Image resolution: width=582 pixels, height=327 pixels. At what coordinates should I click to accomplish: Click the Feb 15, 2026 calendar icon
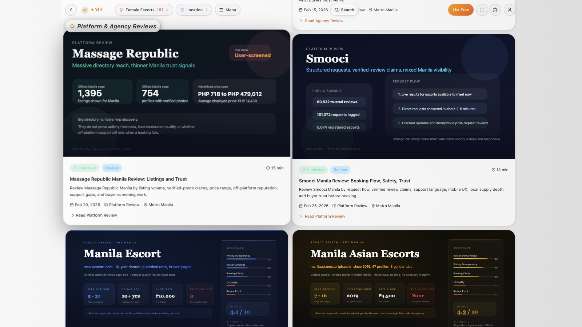point(301,10)
